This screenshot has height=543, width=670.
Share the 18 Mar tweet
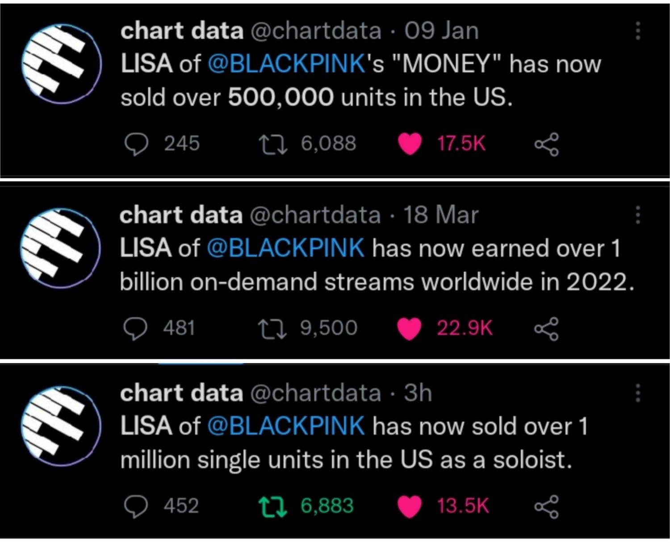click(546, 329)
